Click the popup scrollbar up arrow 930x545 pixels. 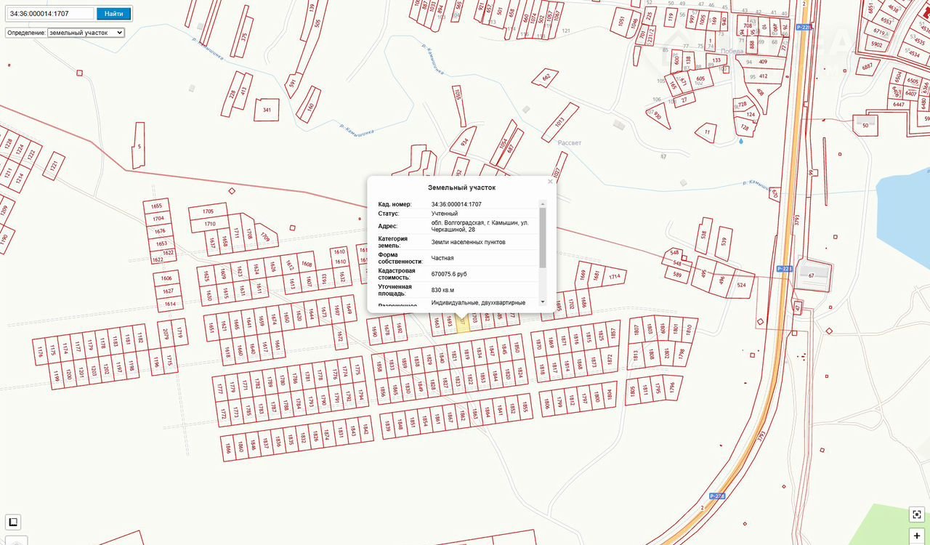point(542,204)
